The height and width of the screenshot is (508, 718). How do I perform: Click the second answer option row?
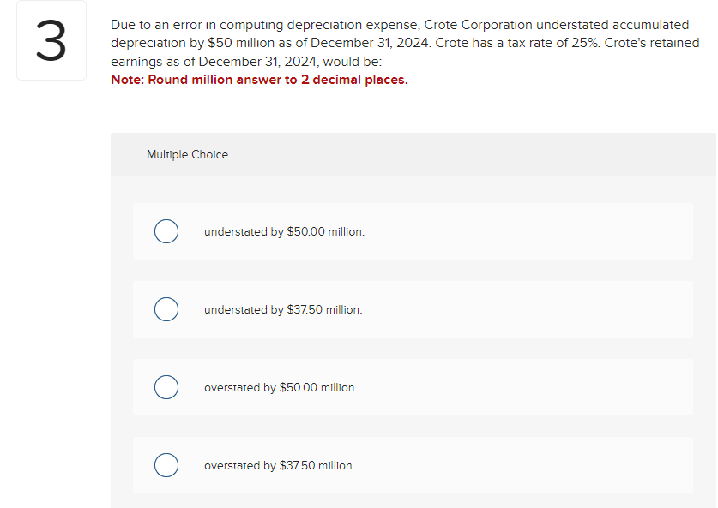[x=412, y=309]
